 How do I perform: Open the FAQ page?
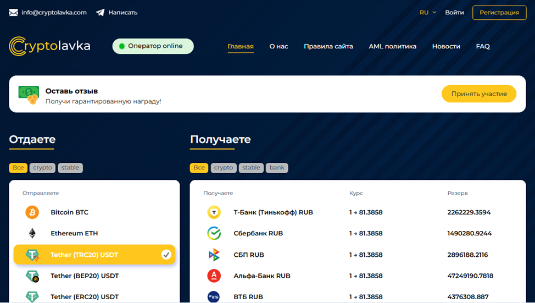(483, 46)
